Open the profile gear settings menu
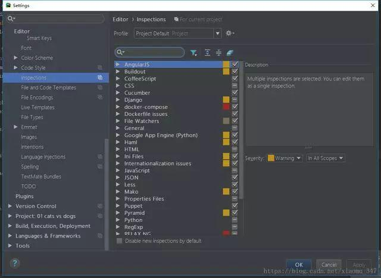381x278 pixels. coord(230,33)
